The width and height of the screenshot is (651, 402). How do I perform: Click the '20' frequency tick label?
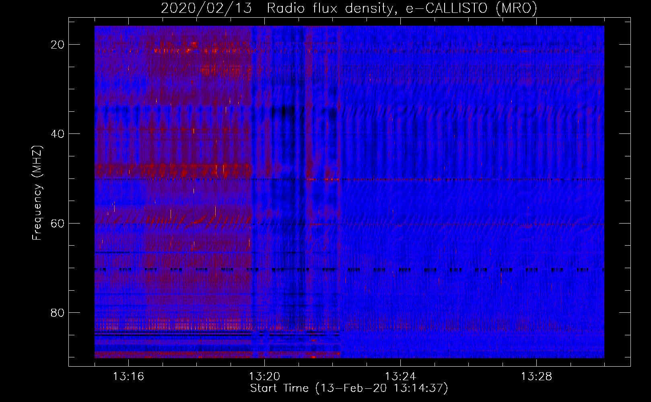58,45
